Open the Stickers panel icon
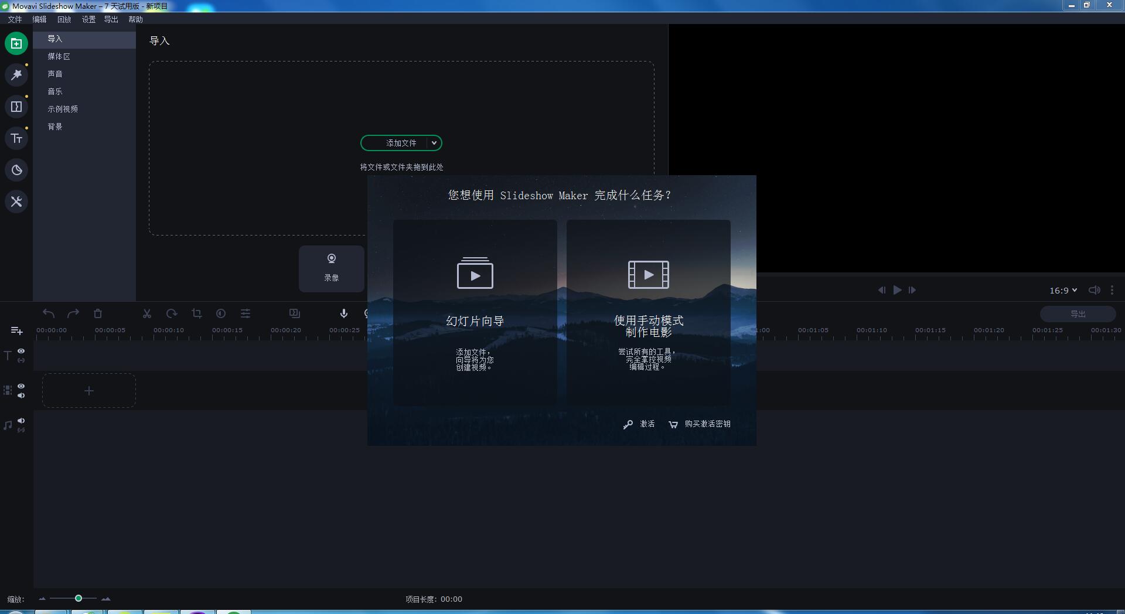The width and height of the screenshot is (1125, 614). 16,170
